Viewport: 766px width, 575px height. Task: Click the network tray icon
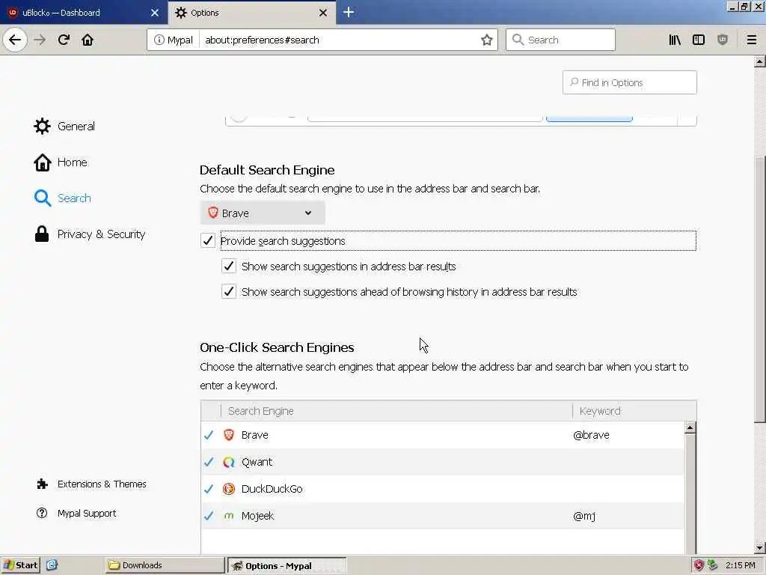[712, 565]
